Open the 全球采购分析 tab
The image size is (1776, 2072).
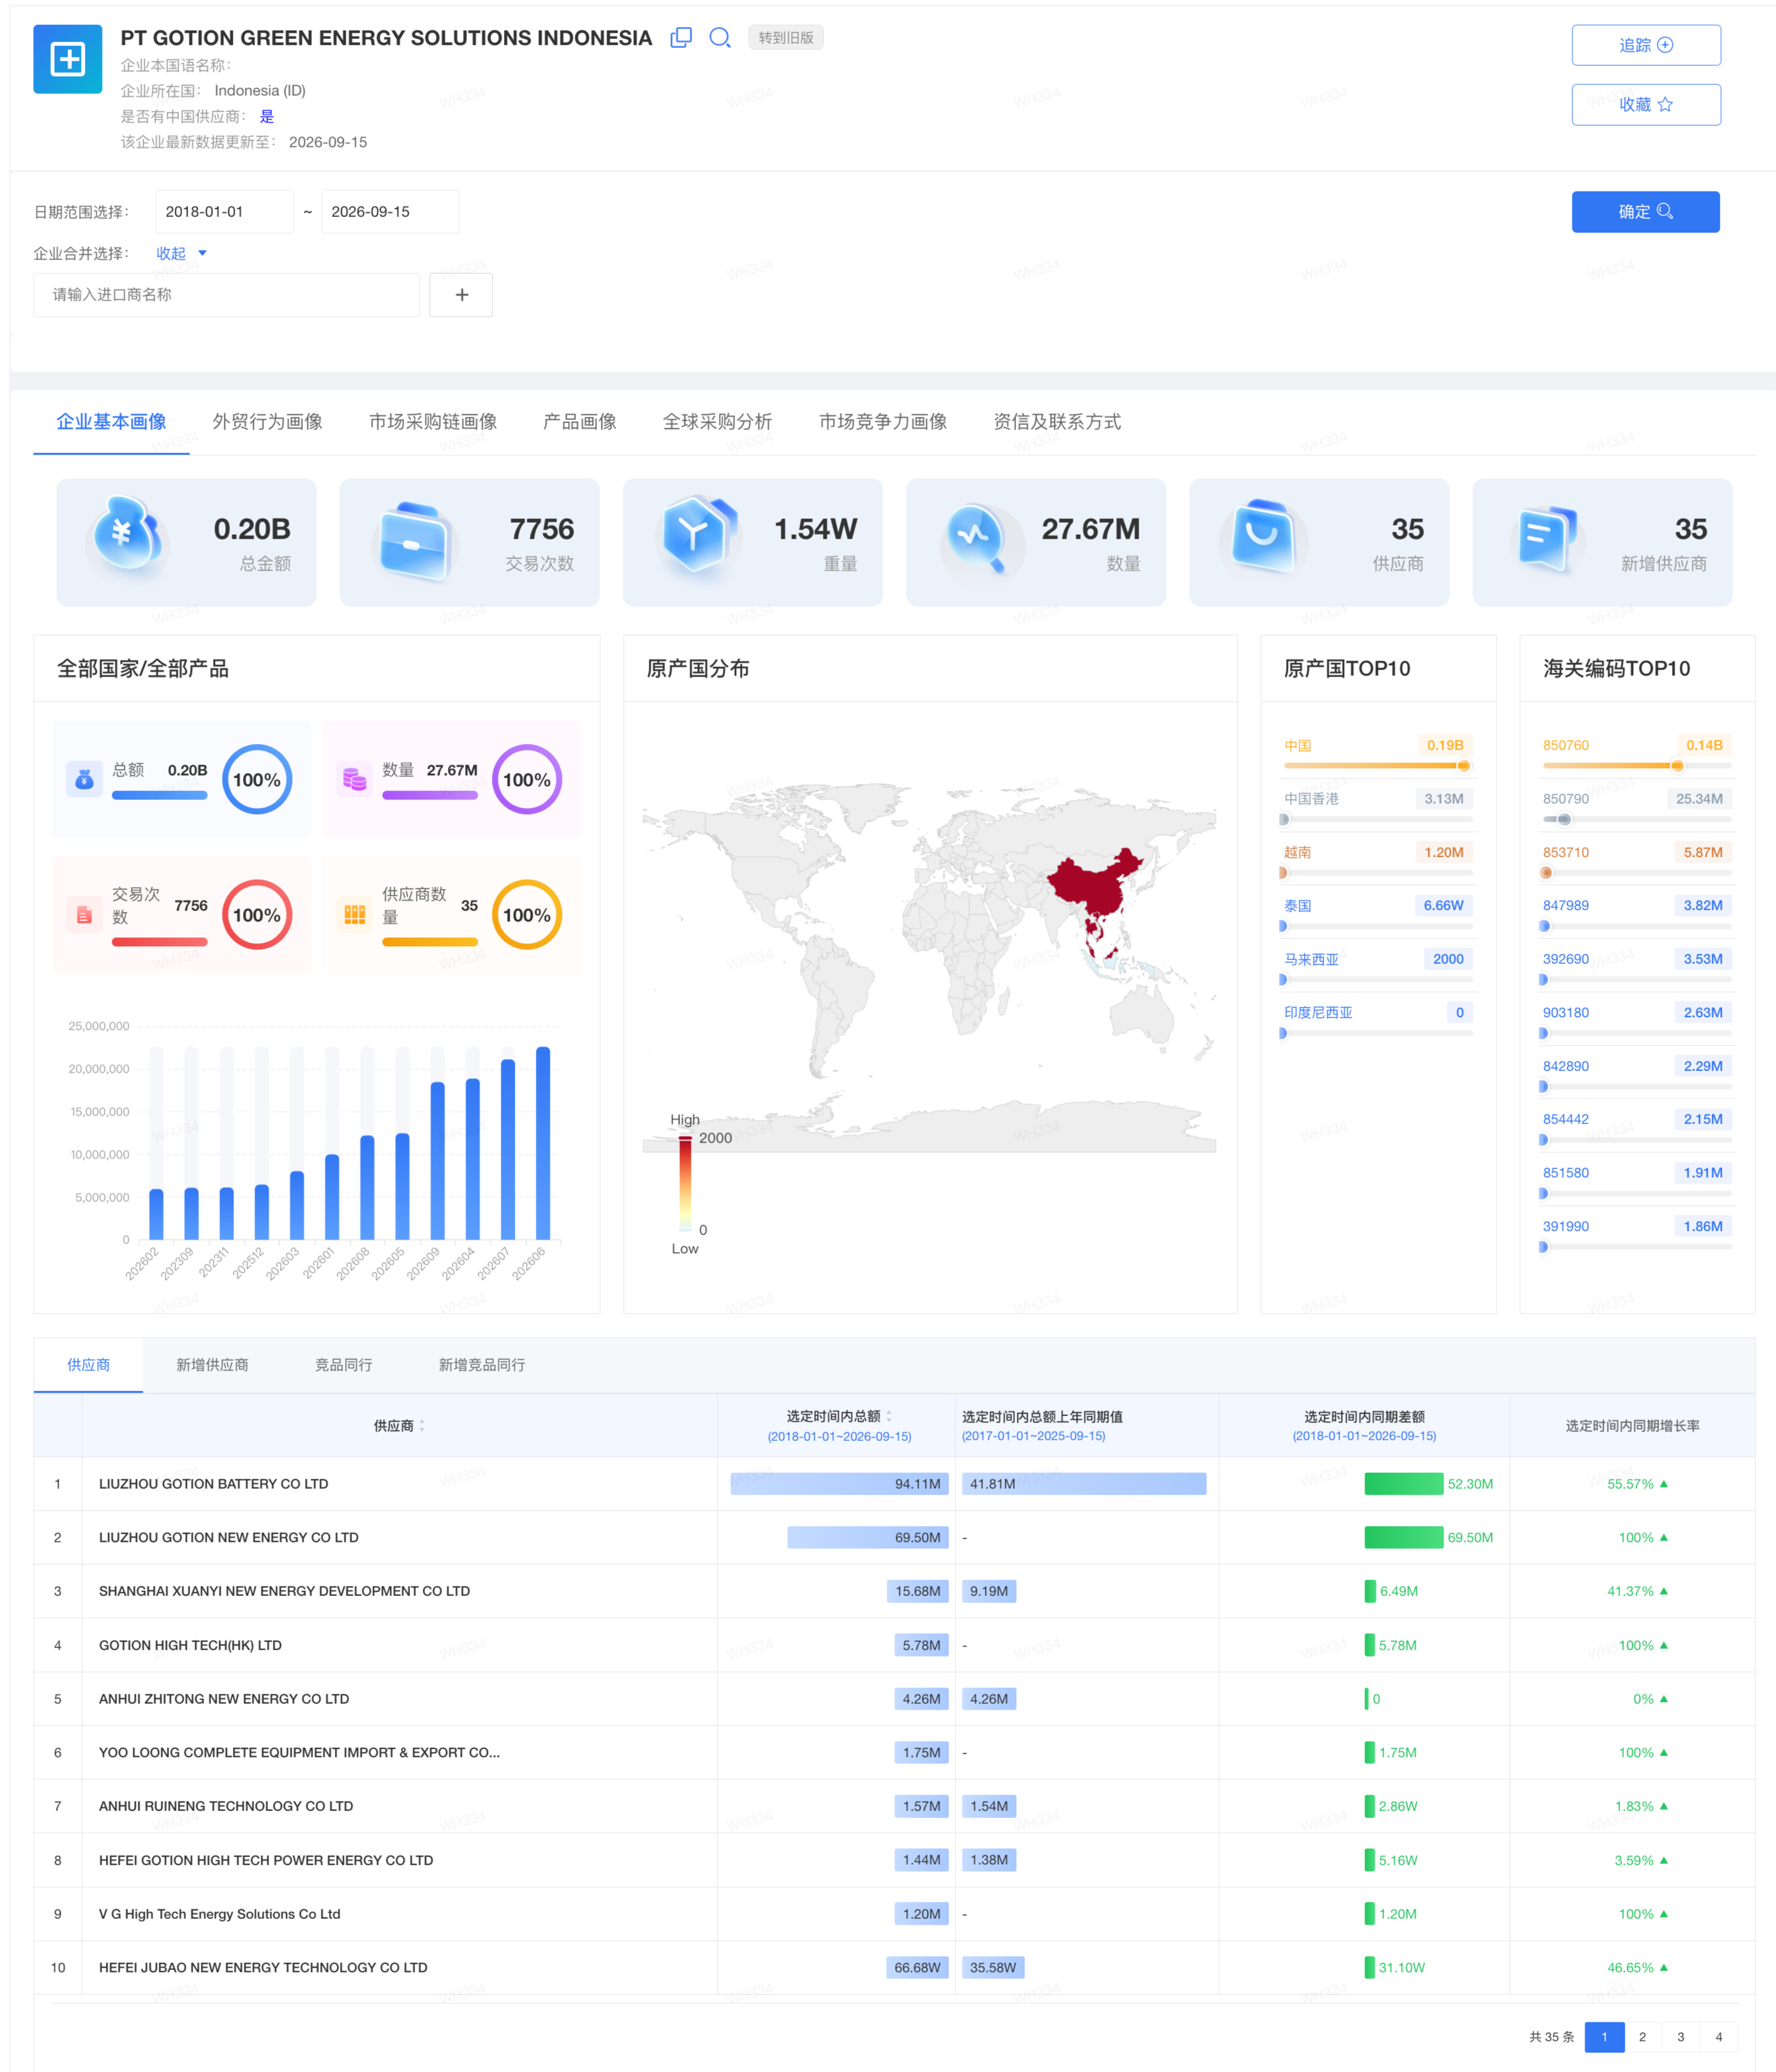718,422
